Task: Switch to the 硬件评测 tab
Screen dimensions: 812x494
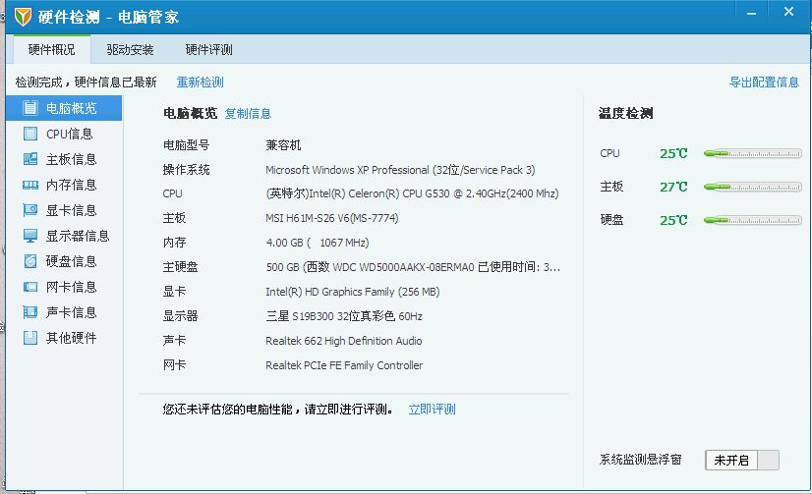Action: pos(208,50)
